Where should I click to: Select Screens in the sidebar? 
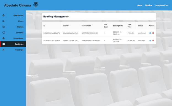tap(13, 33)
